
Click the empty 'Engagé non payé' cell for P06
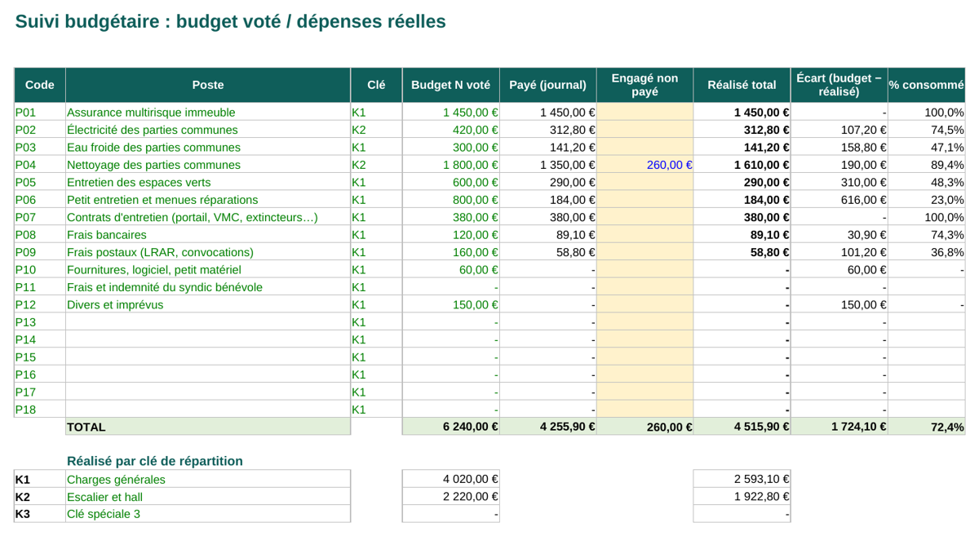point(645,200)
